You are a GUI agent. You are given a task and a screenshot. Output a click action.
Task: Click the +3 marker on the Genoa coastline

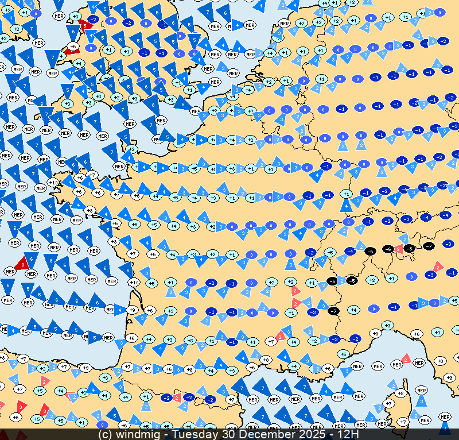[x=387, y=326]
